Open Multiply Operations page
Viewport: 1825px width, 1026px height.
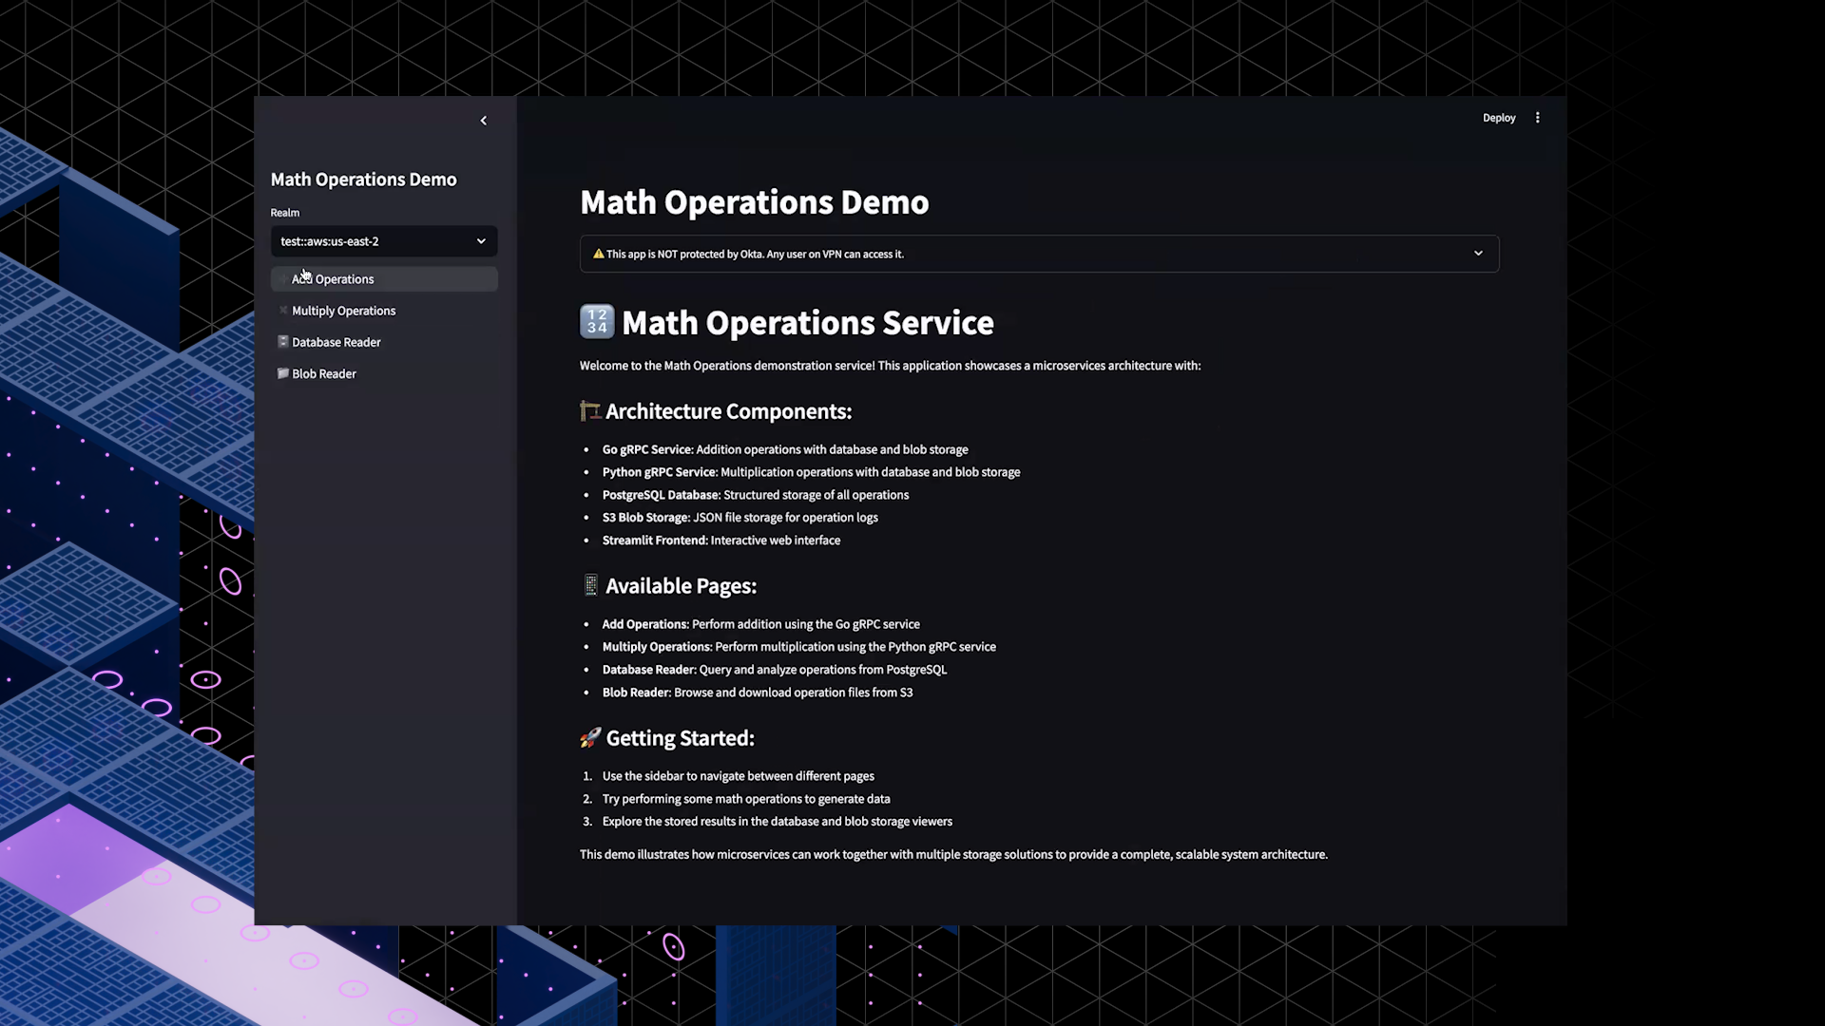point(384,311)
